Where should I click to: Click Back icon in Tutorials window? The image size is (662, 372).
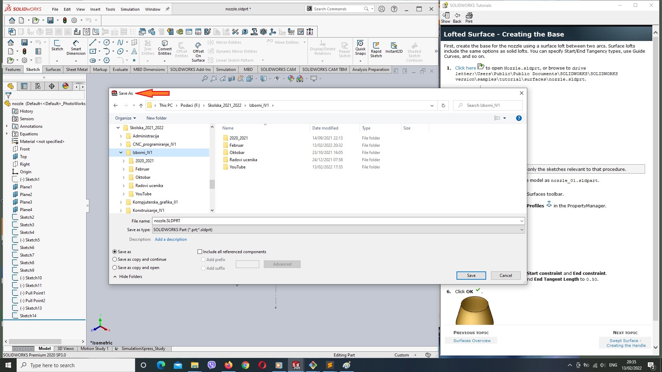(457, 18)
